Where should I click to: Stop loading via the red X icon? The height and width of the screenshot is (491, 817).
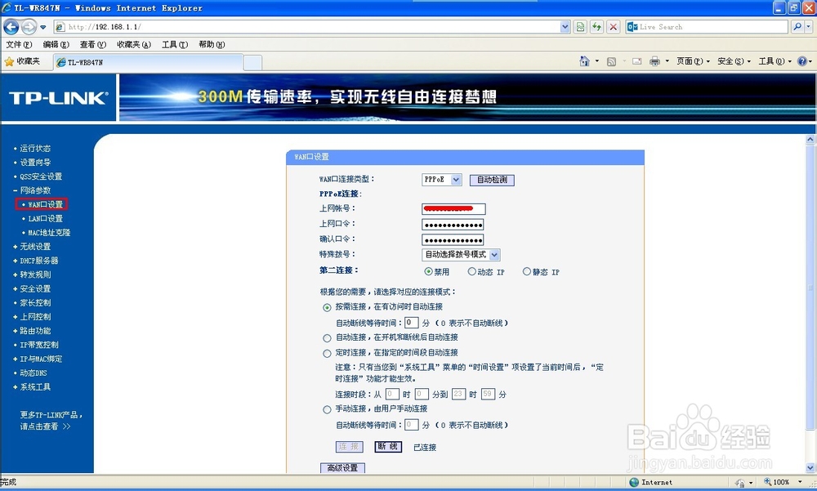pos(613,26)
